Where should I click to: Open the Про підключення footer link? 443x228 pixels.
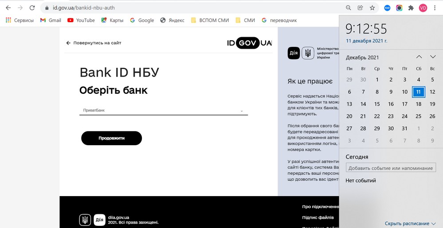click(321, 207)
